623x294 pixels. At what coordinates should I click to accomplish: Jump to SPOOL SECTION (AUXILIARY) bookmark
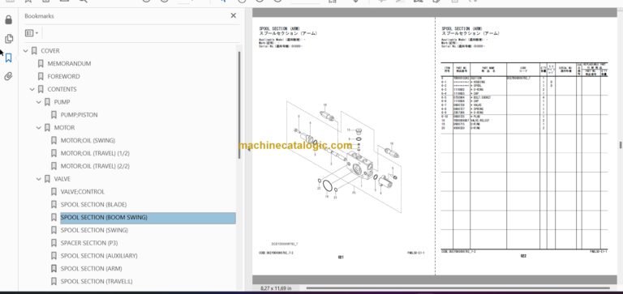tap(99, 256)
